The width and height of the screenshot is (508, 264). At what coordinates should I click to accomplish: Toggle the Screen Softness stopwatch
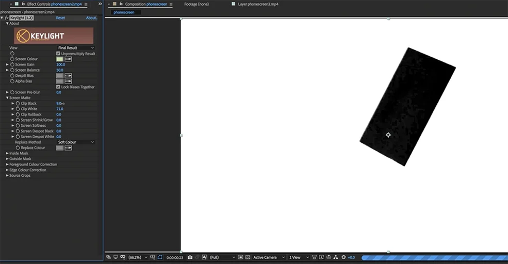[x=18, y=125]
